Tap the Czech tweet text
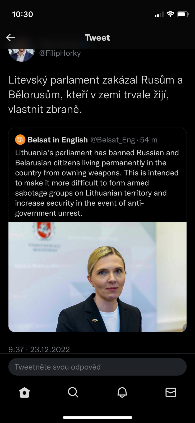 (x=96, y=94)
